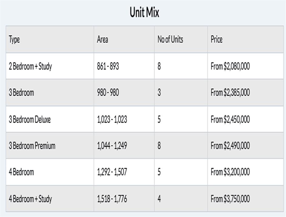Image resolution: width=286 pixels, height=217 pixels.
Task: Click the Type column header
Action: (x=14, y=39)
